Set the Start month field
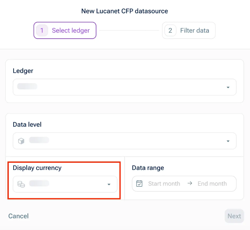 [164, 184]
